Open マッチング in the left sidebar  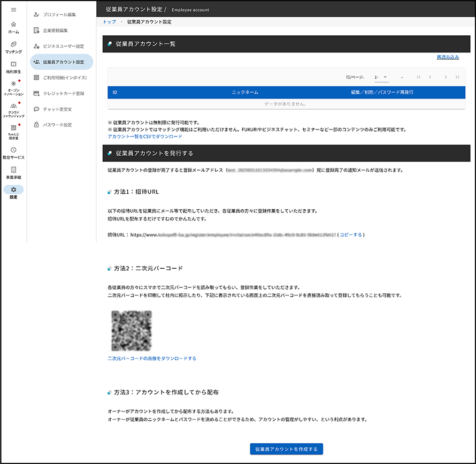13,47
